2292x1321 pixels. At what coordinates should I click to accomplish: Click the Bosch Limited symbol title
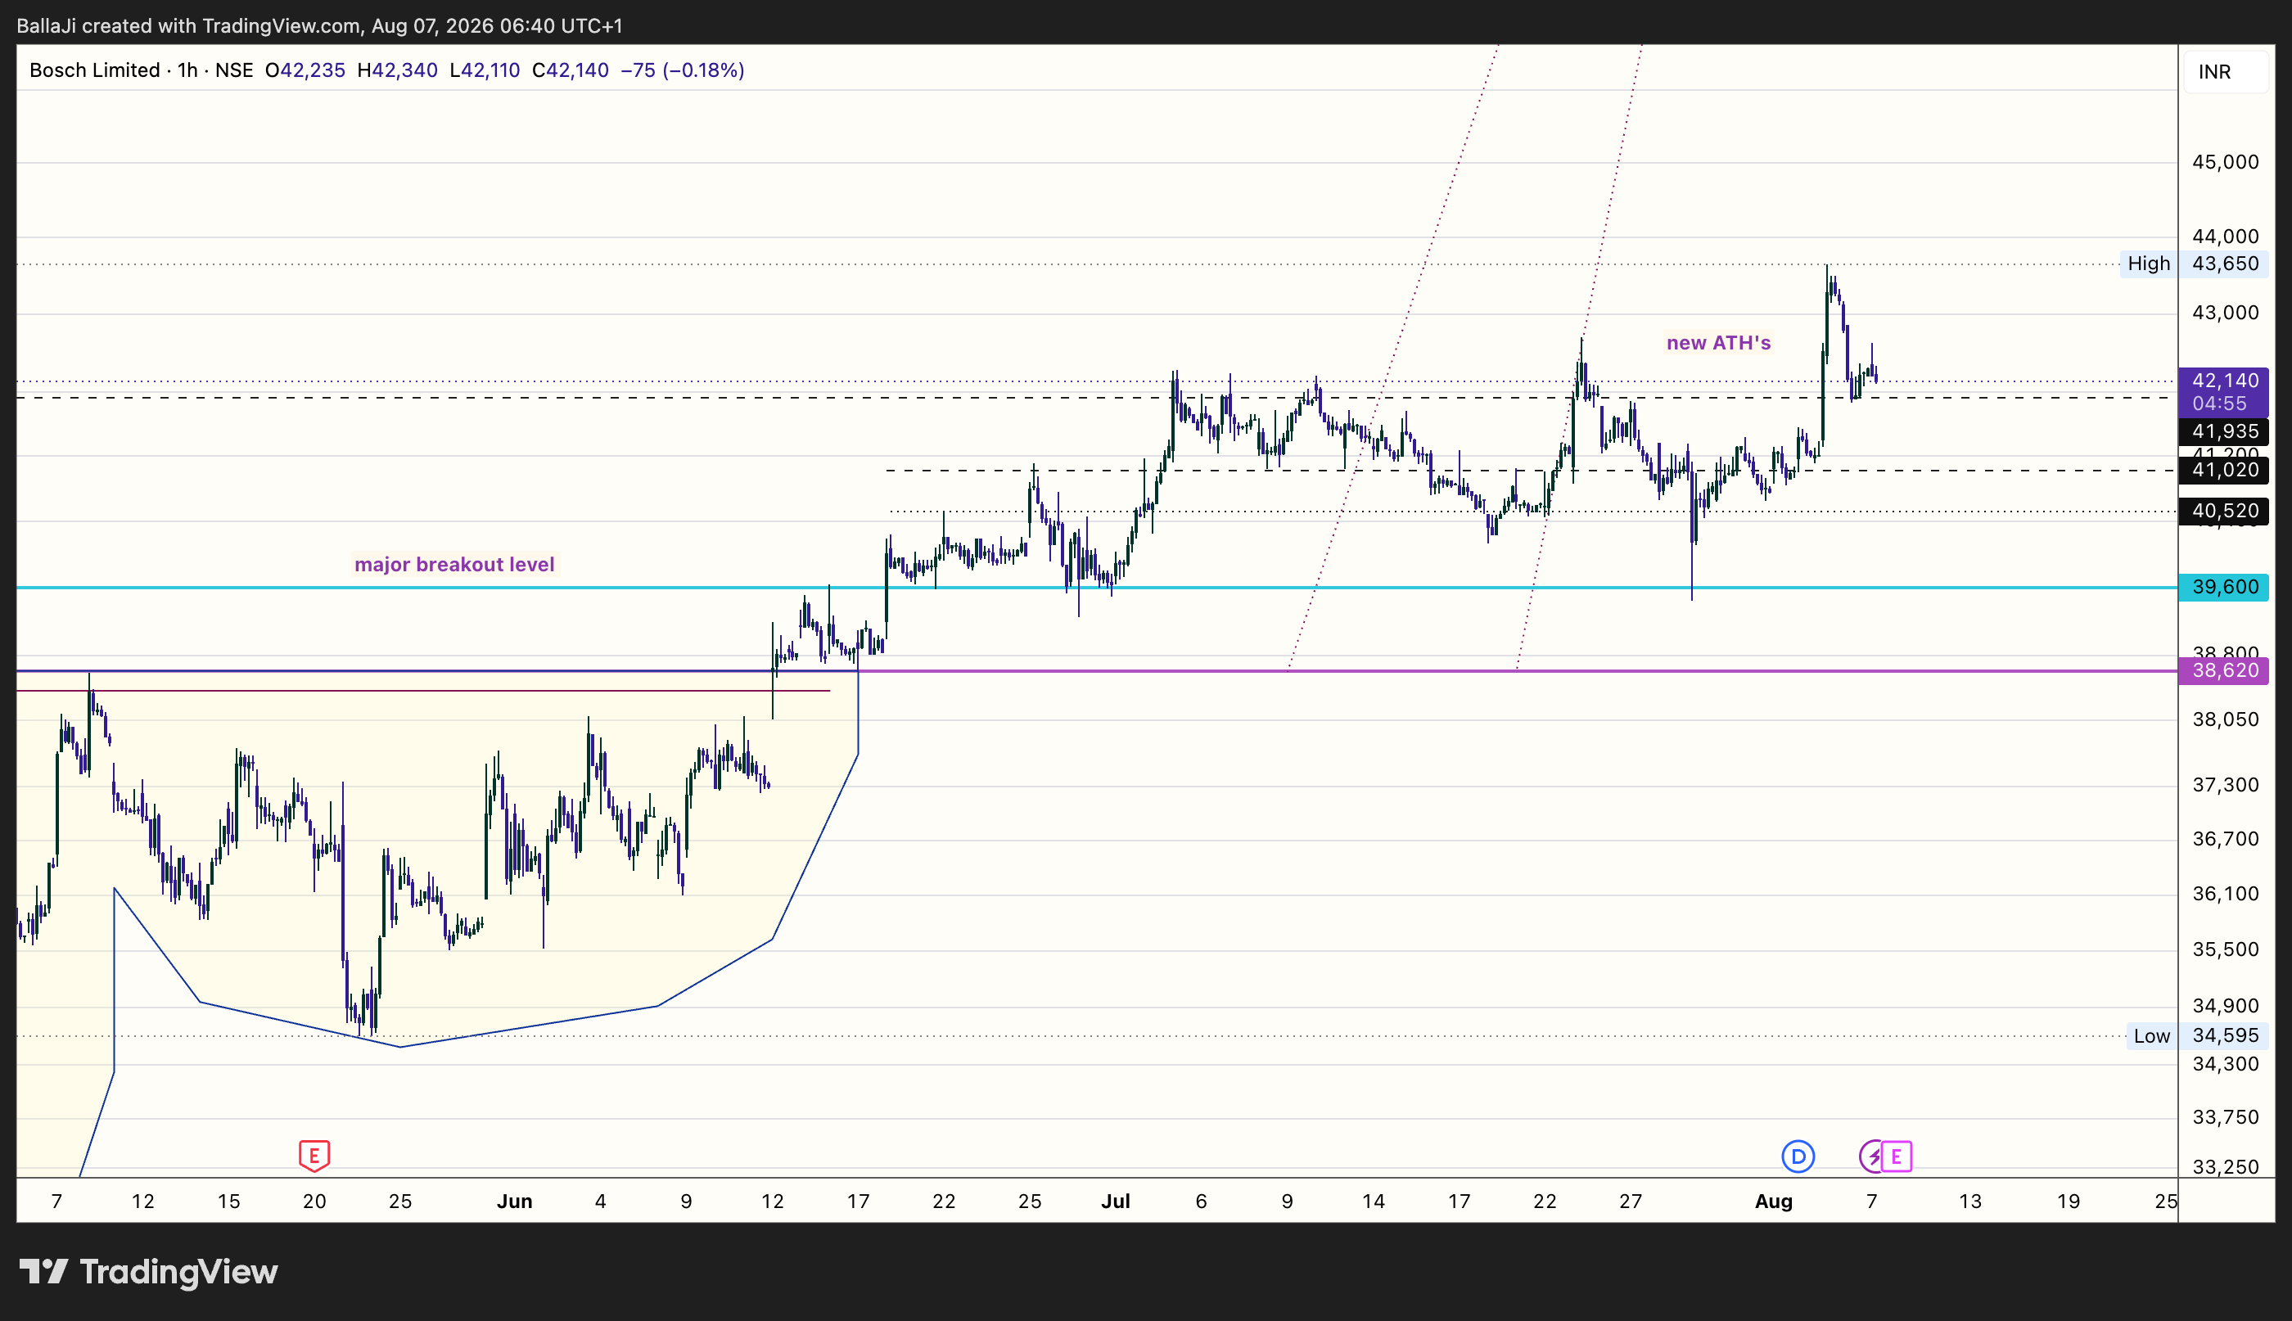(94, 70)
